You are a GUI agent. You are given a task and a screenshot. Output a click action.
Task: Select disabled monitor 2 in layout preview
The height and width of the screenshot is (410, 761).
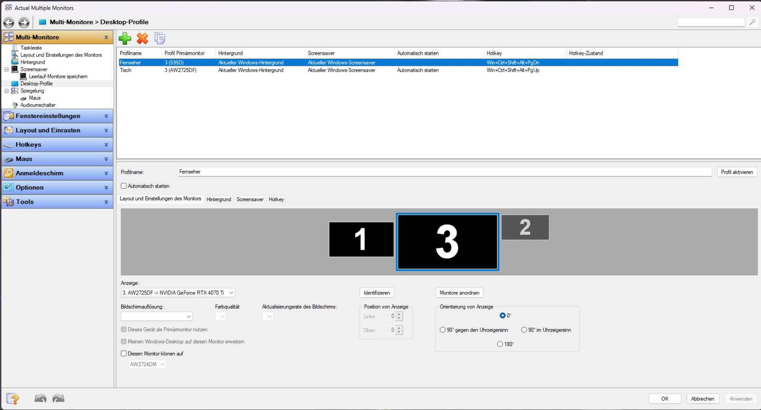[x=525, y=227]
